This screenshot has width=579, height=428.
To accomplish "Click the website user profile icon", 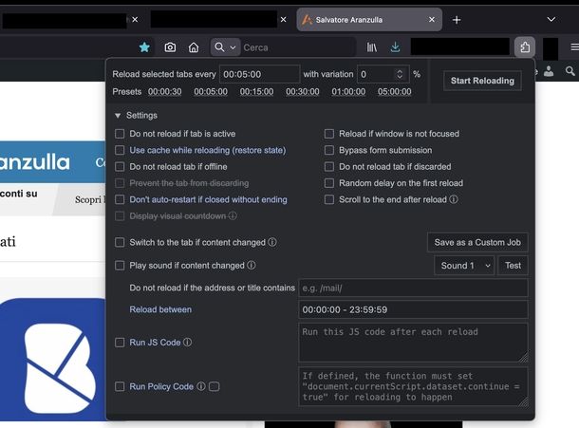I will click(x=549, y=71).
